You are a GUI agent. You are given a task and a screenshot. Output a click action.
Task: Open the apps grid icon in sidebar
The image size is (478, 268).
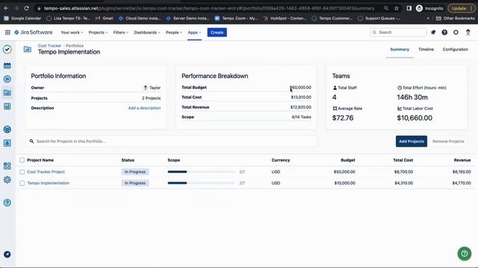7,166
